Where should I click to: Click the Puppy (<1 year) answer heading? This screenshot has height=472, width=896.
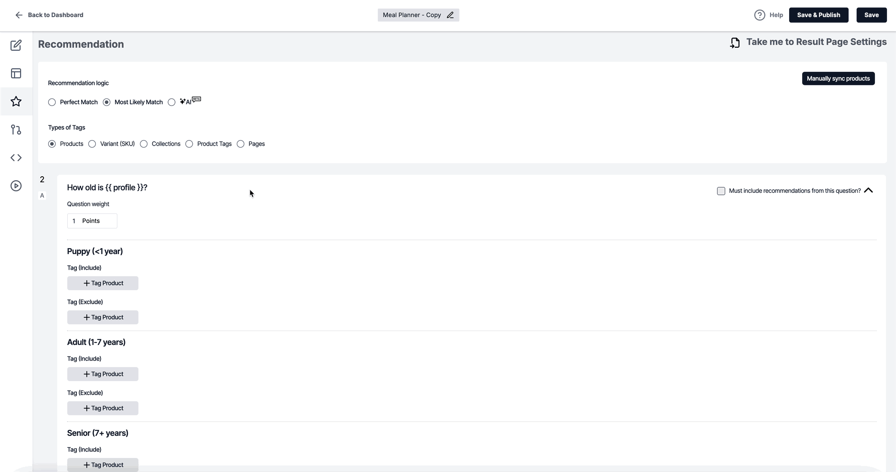click(95, 251)
